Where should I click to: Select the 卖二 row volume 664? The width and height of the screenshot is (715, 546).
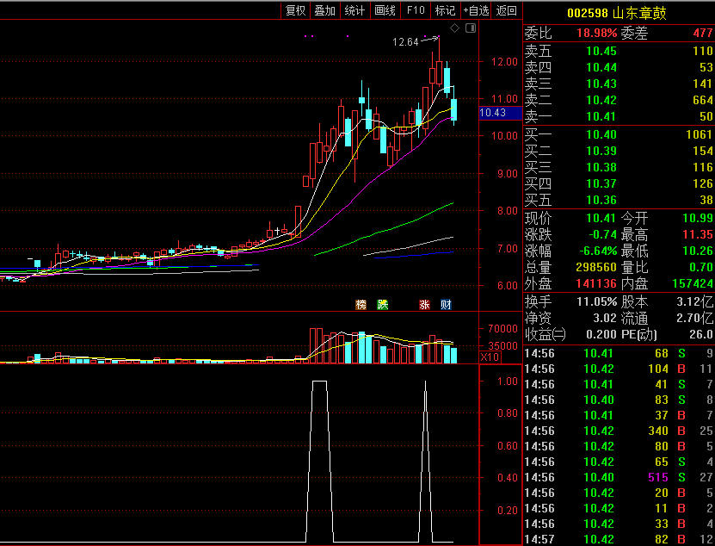point(702,101)
